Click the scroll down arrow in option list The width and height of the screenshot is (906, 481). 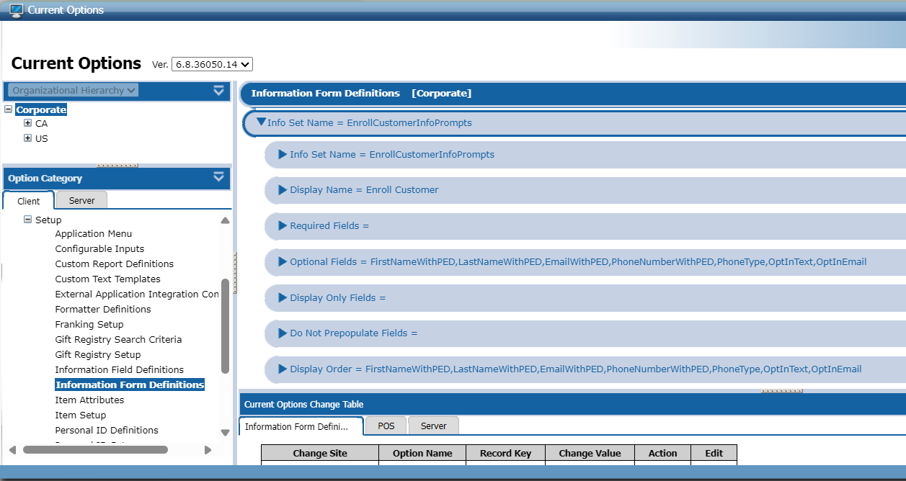(225, 432)
